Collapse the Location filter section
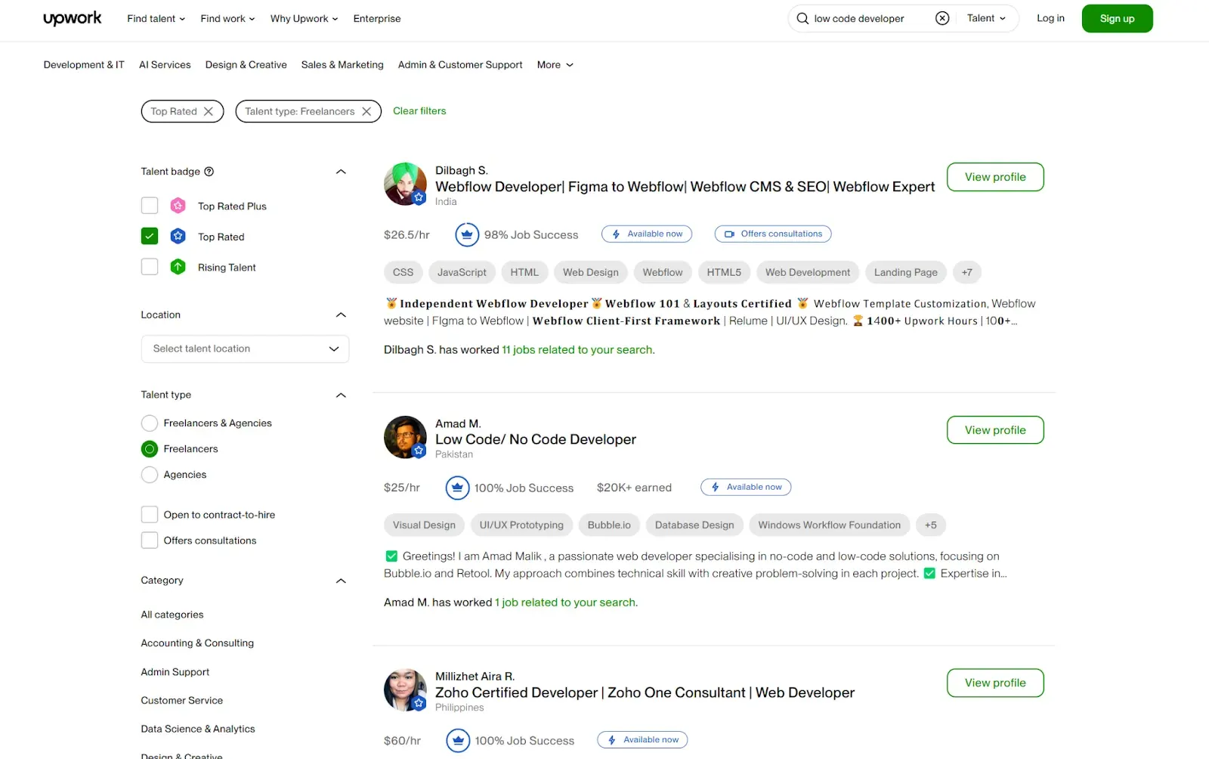 click(341, 315)
